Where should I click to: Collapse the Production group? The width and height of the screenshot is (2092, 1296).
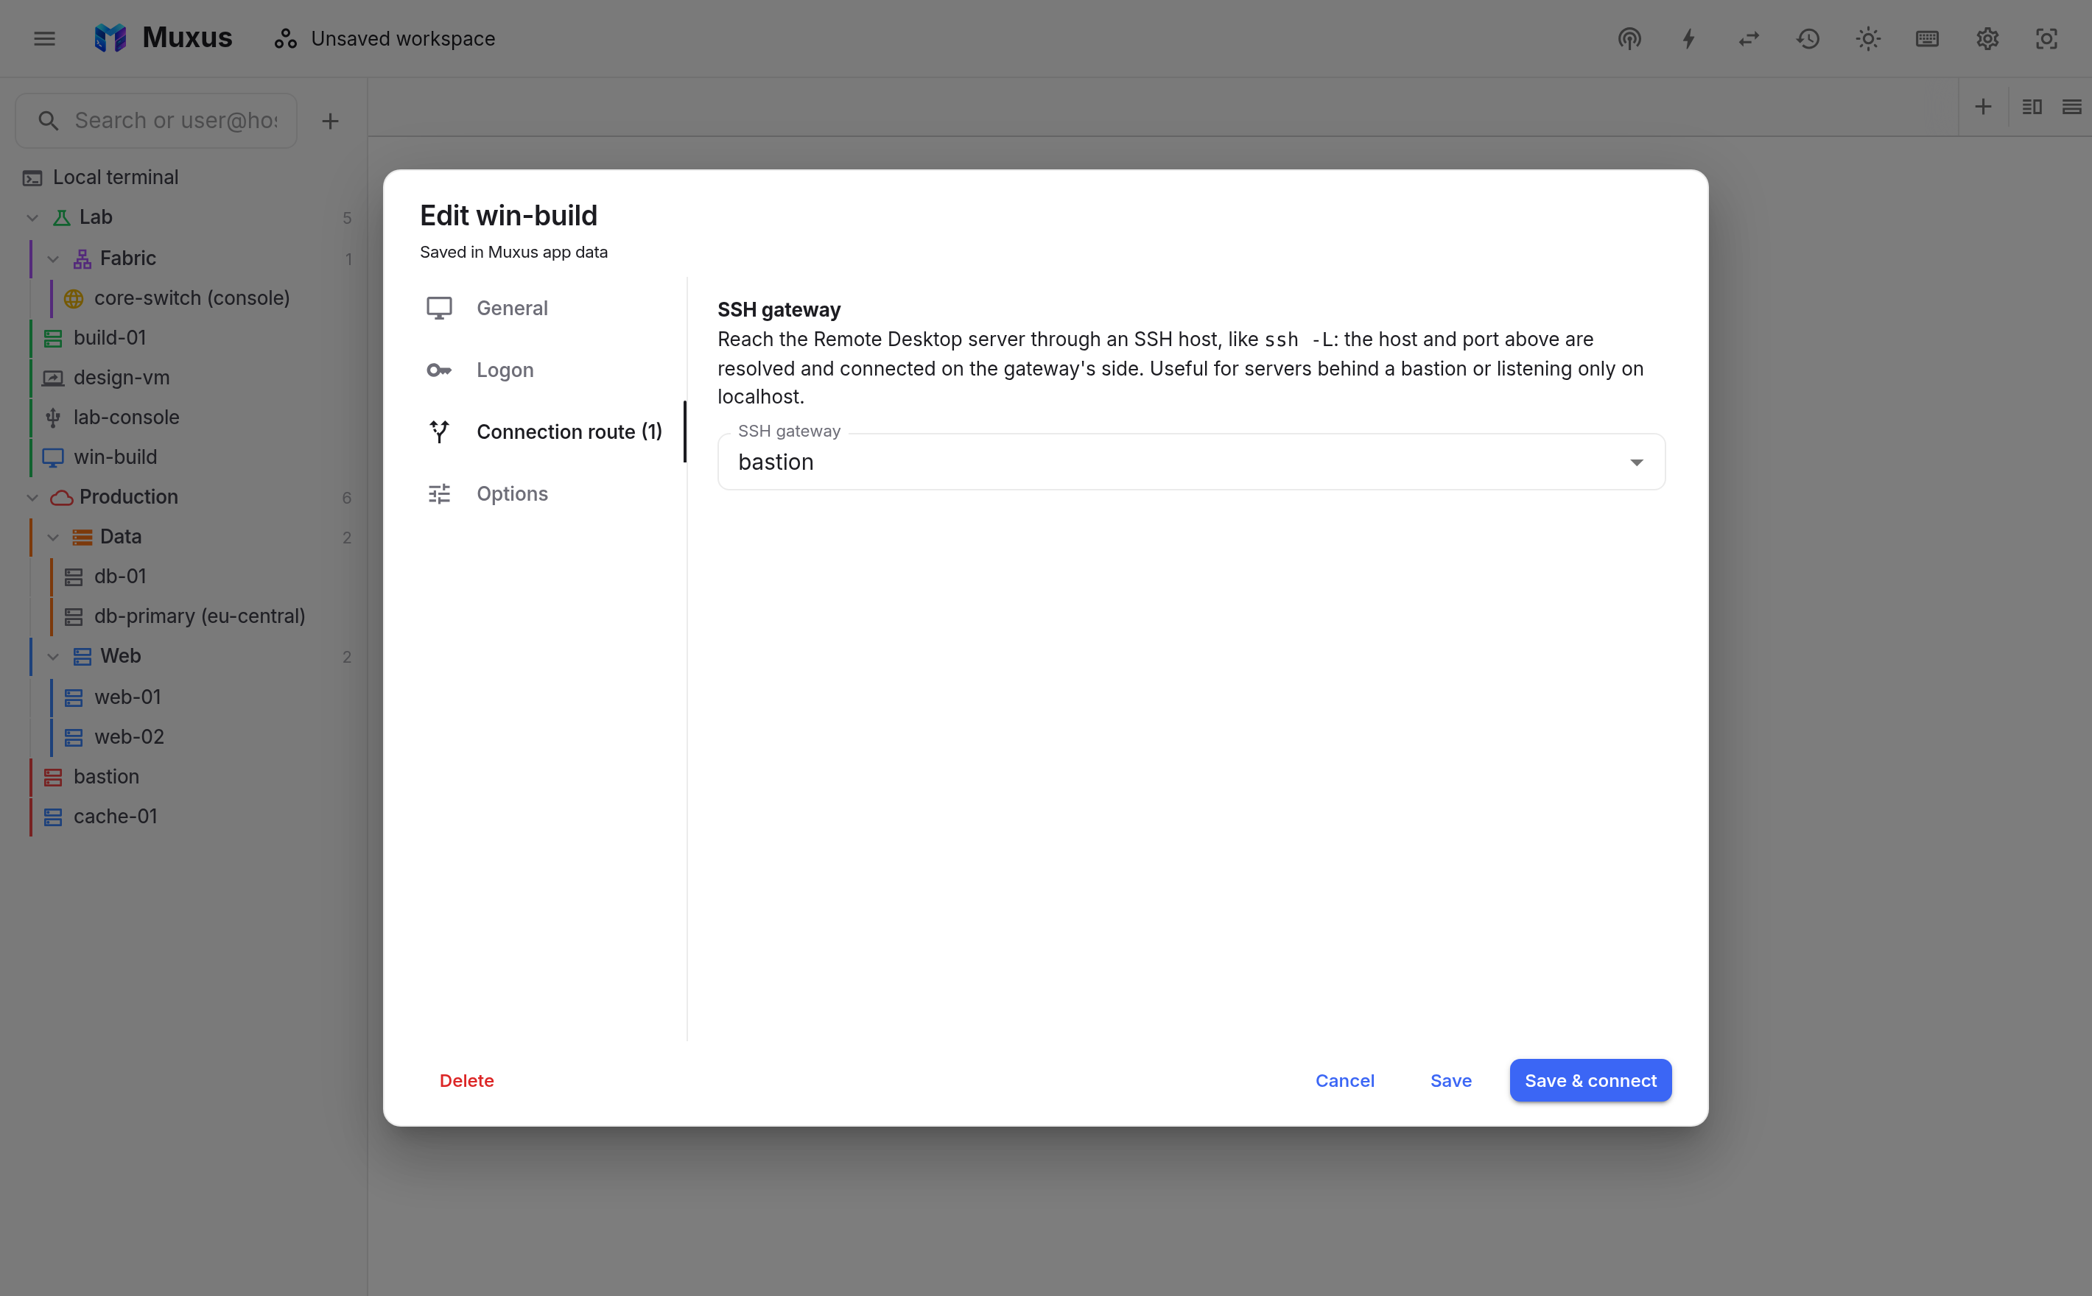32,497
